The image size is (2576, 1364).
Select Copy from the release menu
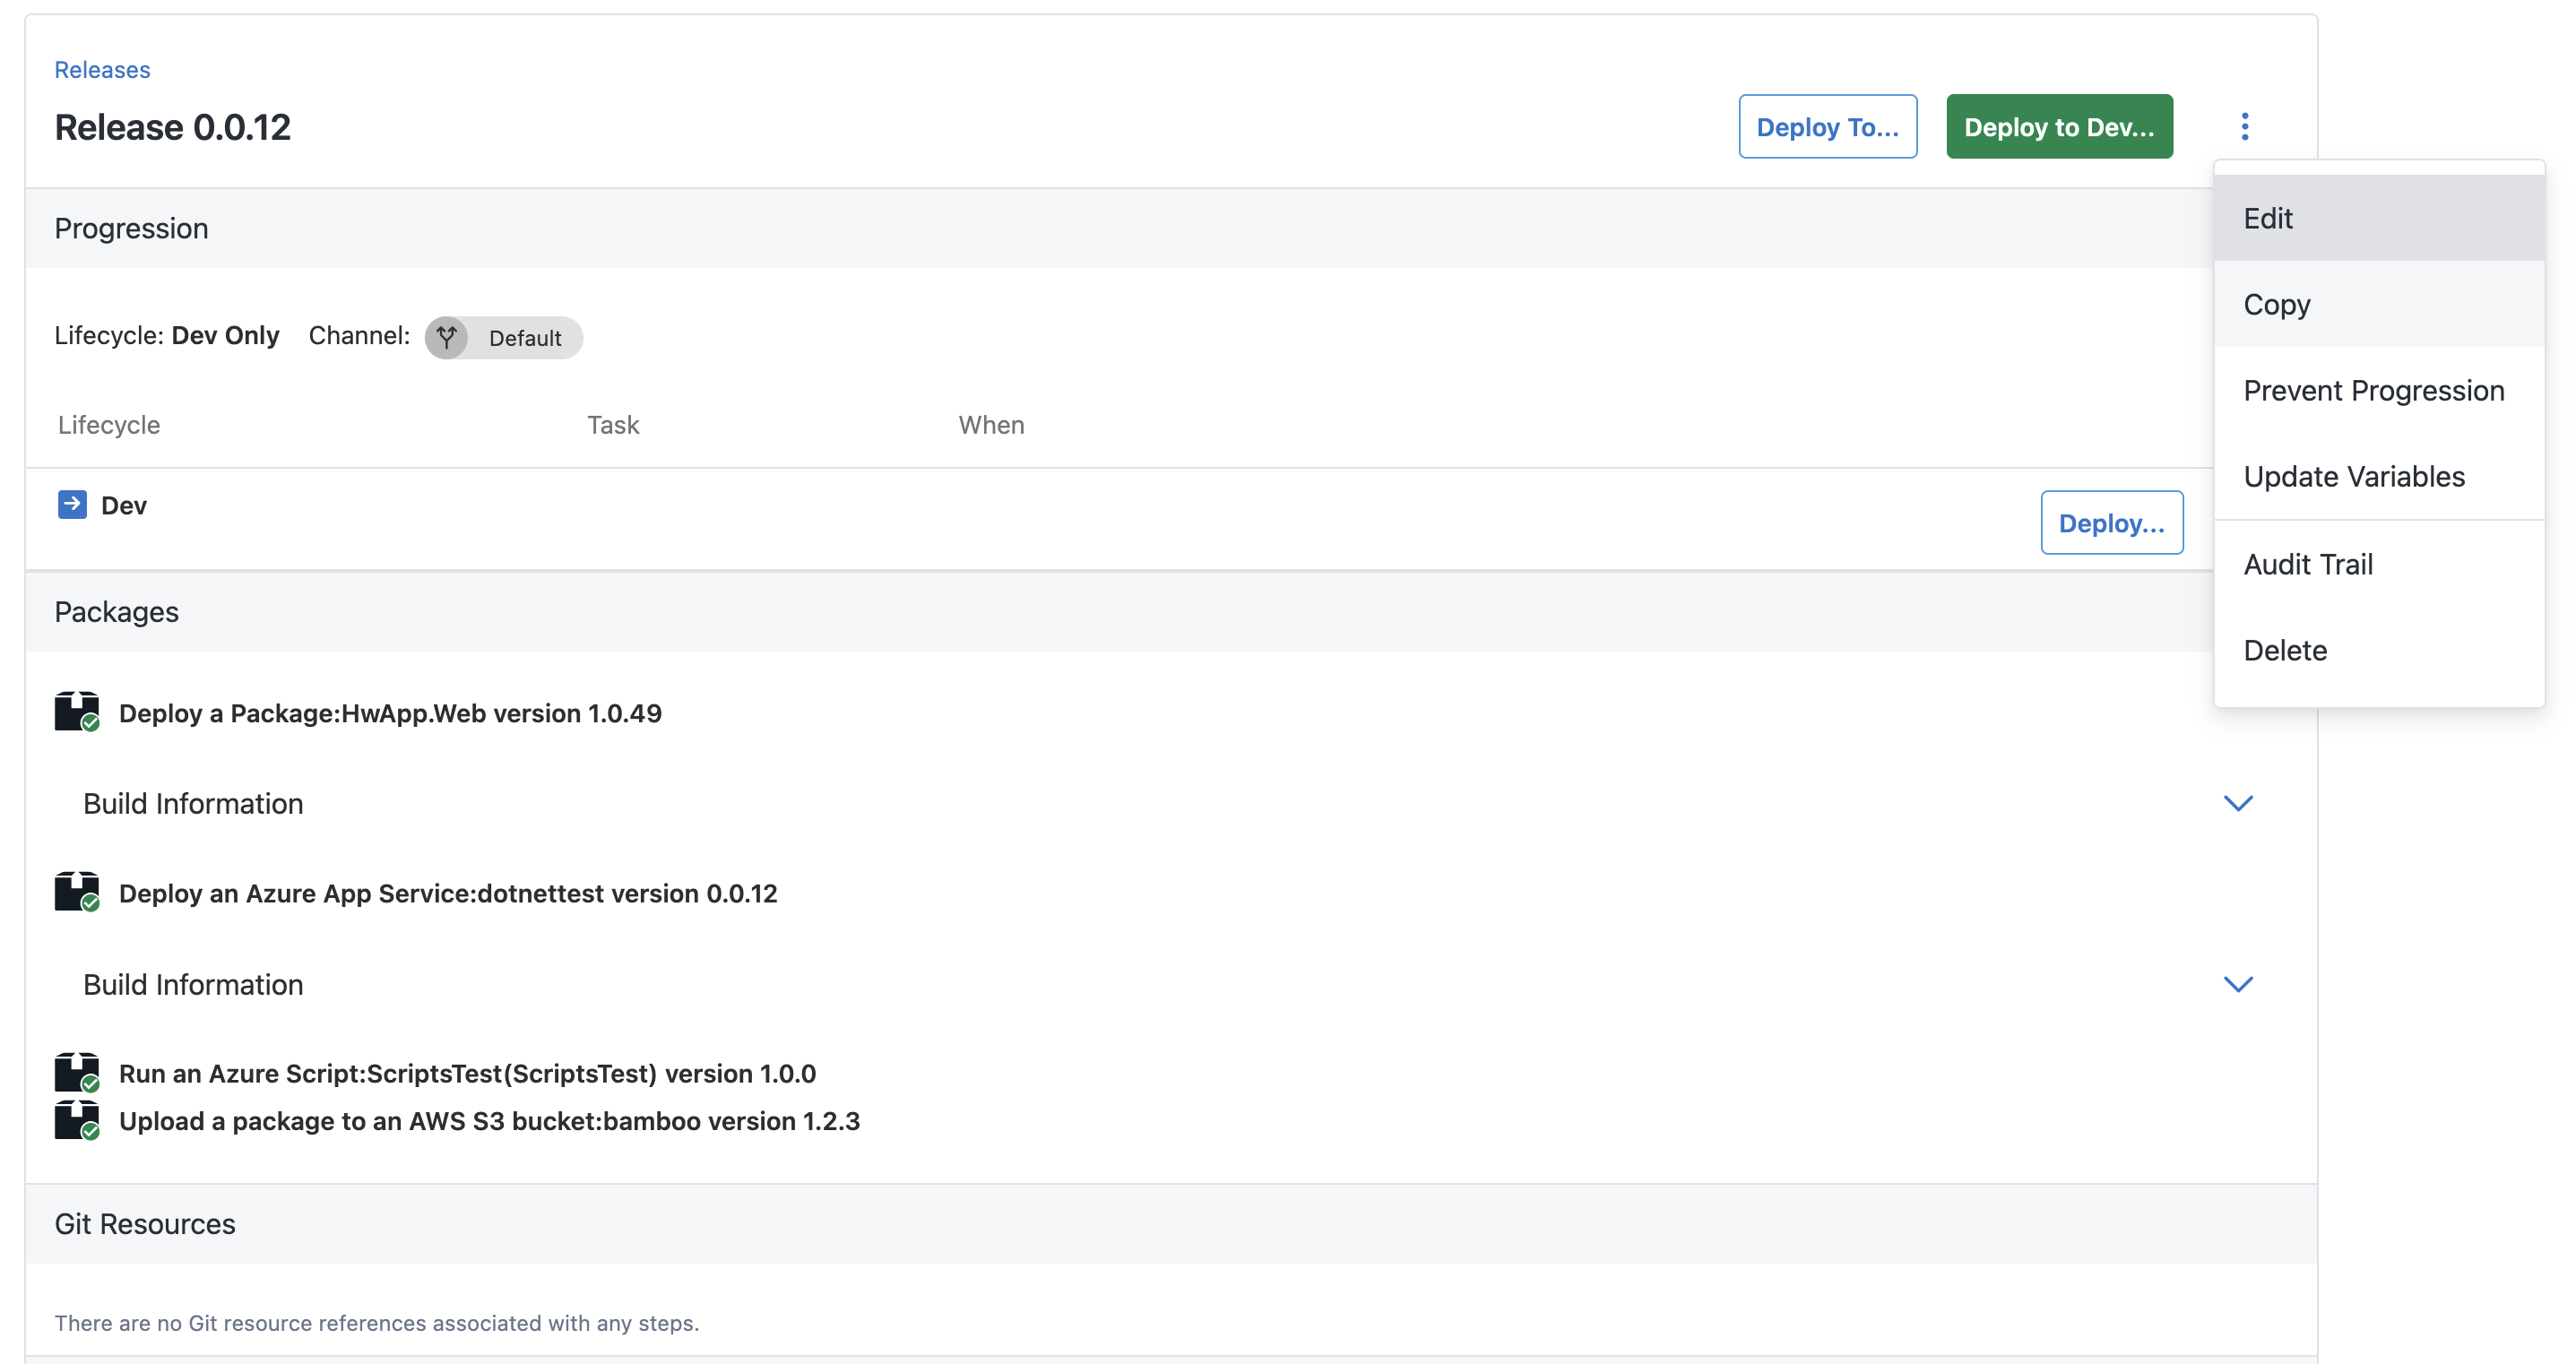coord(2277,304)
